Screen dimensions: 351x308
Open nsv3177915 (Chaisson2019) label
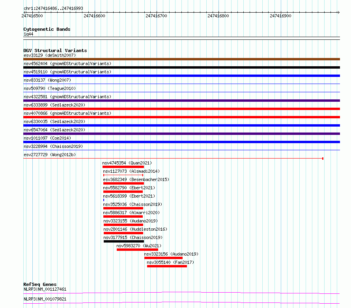133,237
